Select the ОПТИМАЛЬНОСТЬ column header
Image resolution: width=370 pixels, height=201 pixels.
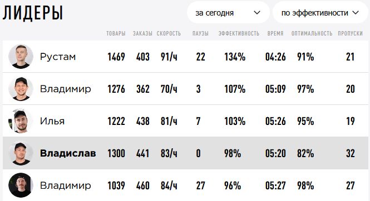pyautogui.click(x=312, y=33)
